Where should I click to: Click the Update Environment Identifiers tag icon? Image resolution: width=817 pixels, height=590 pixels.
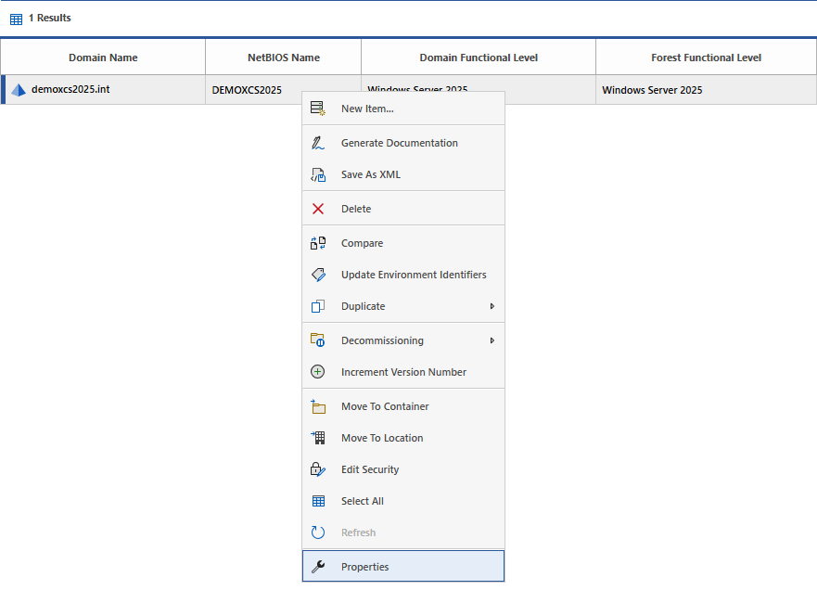tap(318, 275)
